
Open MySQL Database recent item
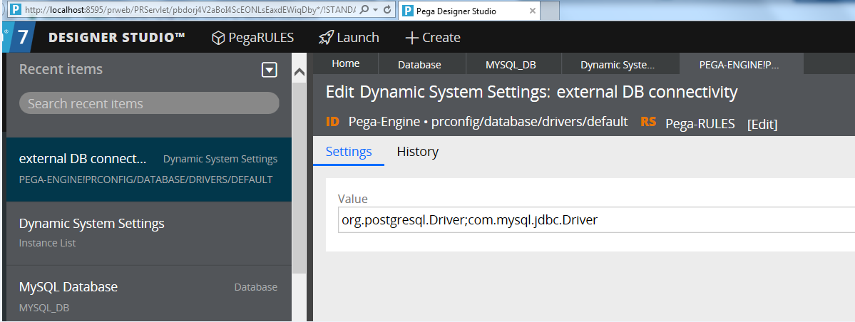pyautogui.click(x=149, y=294)
